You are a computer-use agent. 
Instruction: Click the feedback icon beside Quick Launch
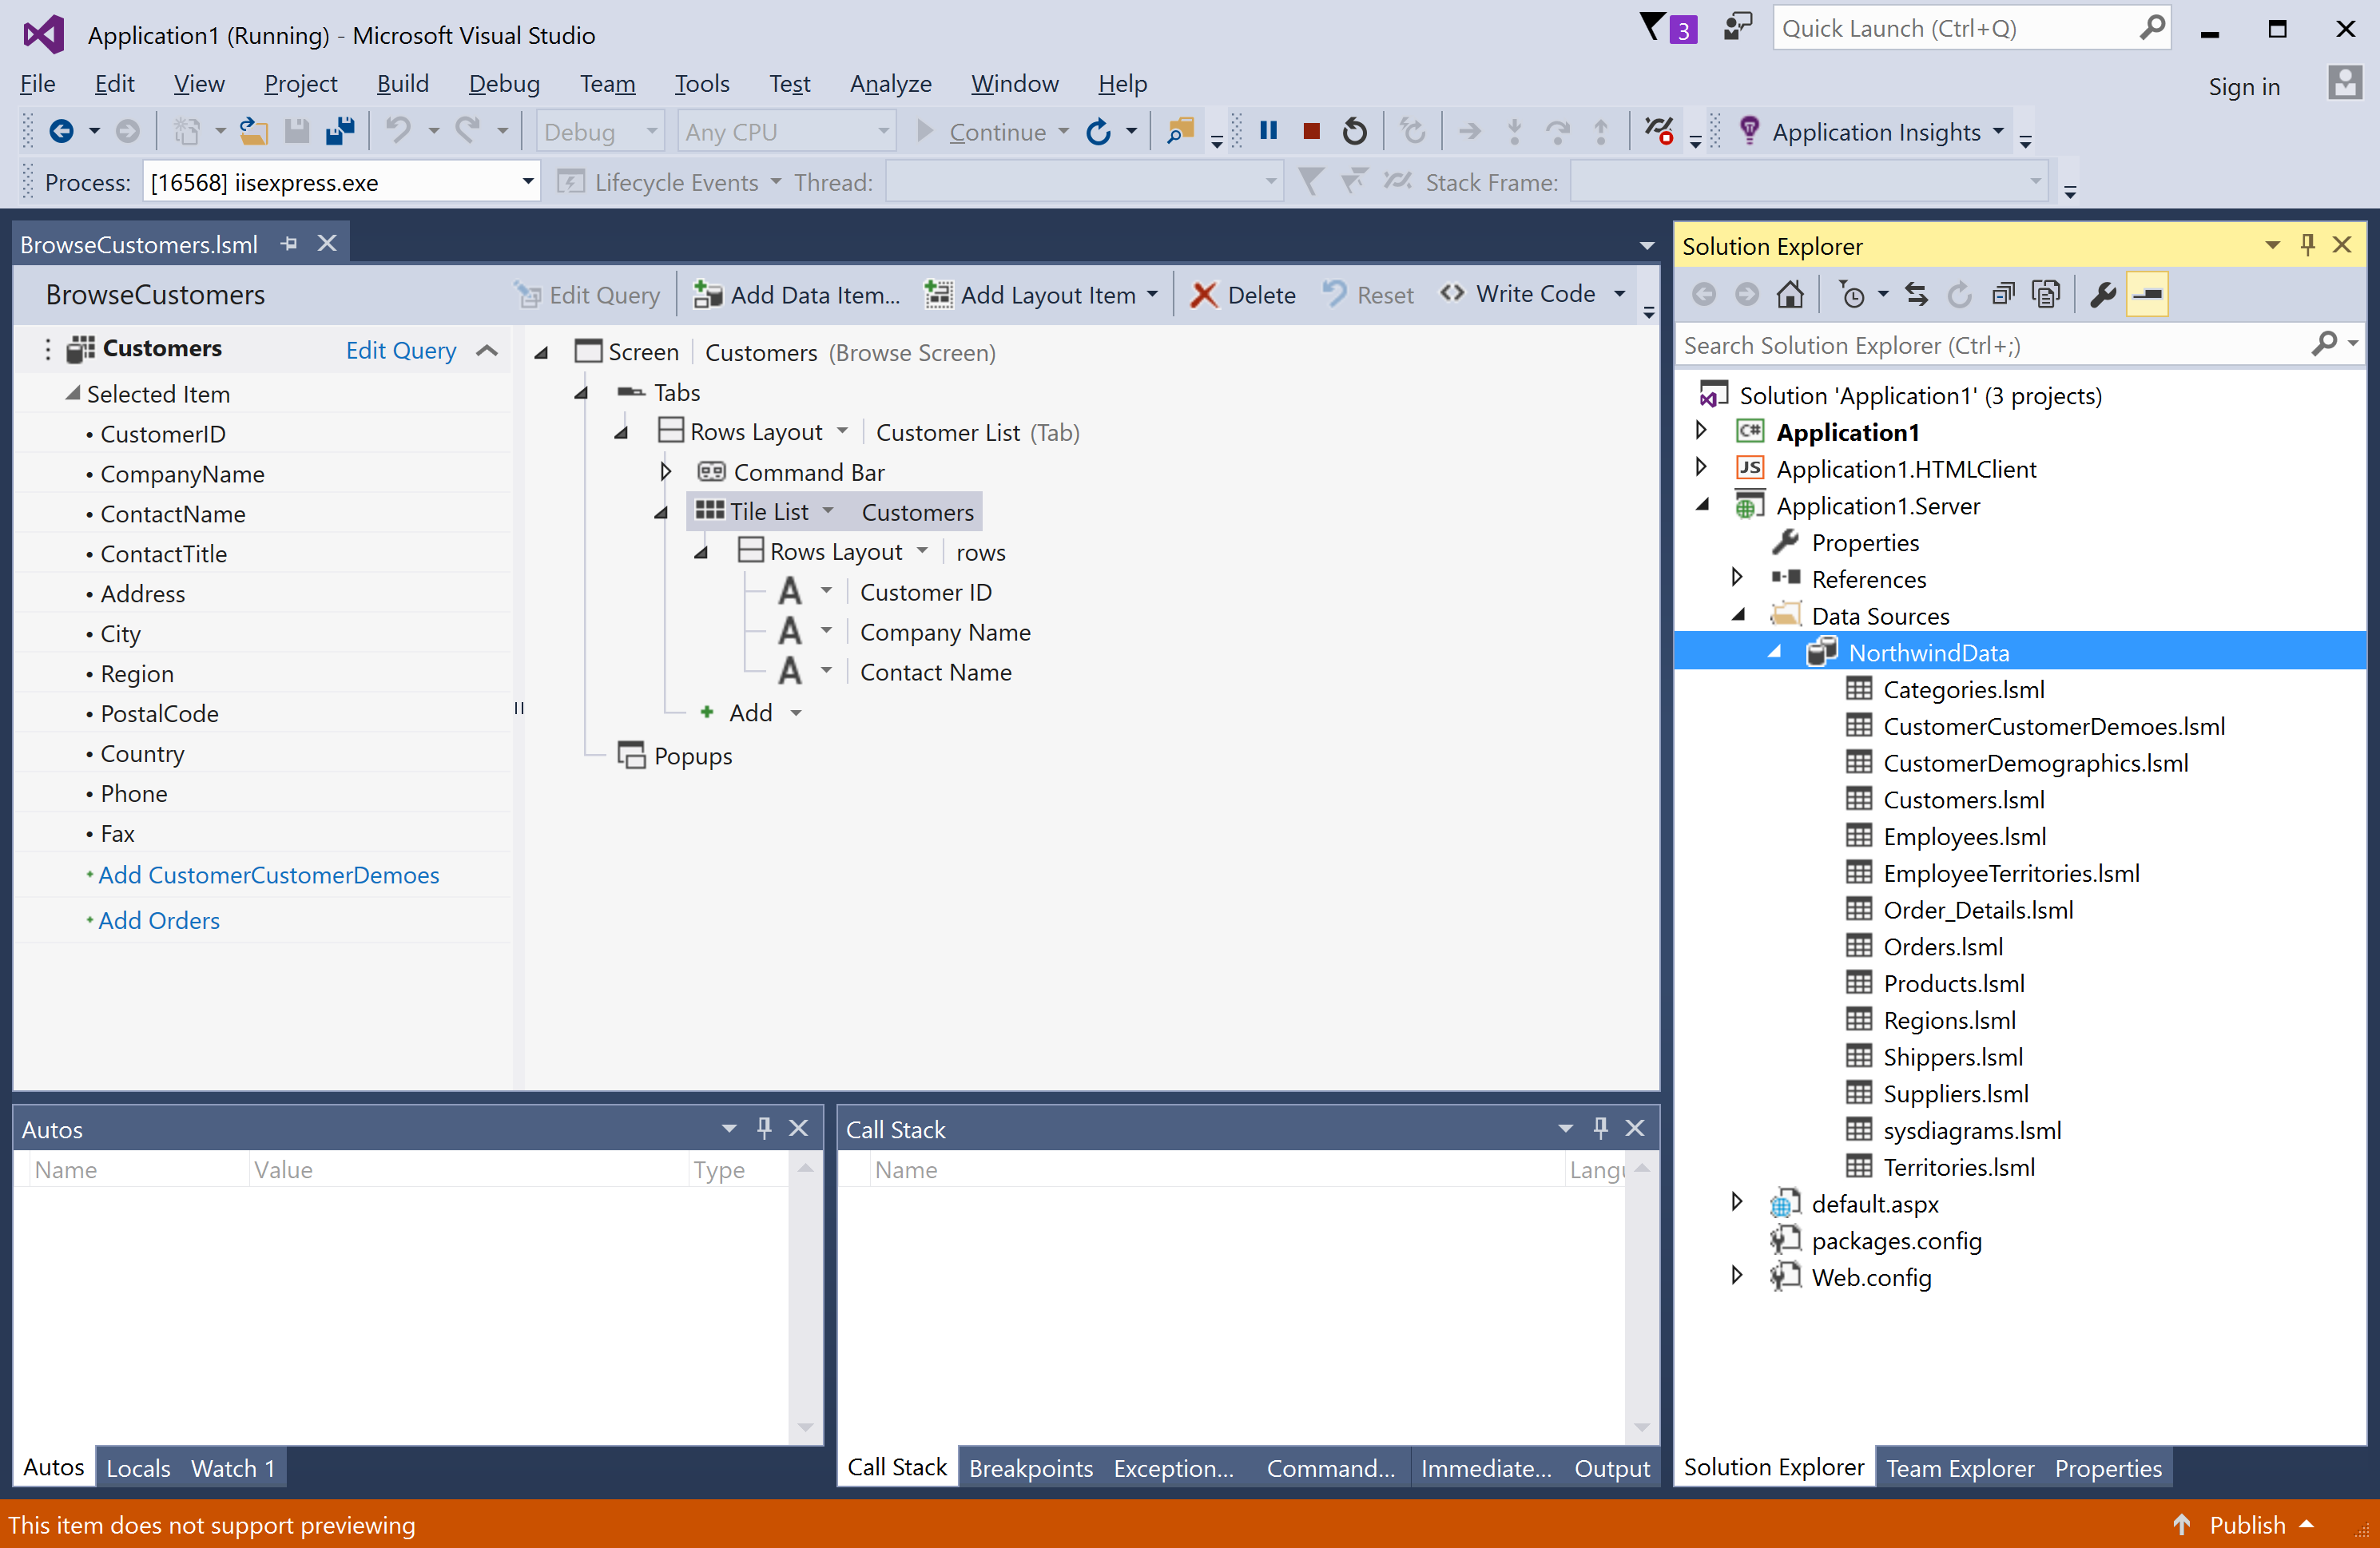click(x=1738, y=27)
